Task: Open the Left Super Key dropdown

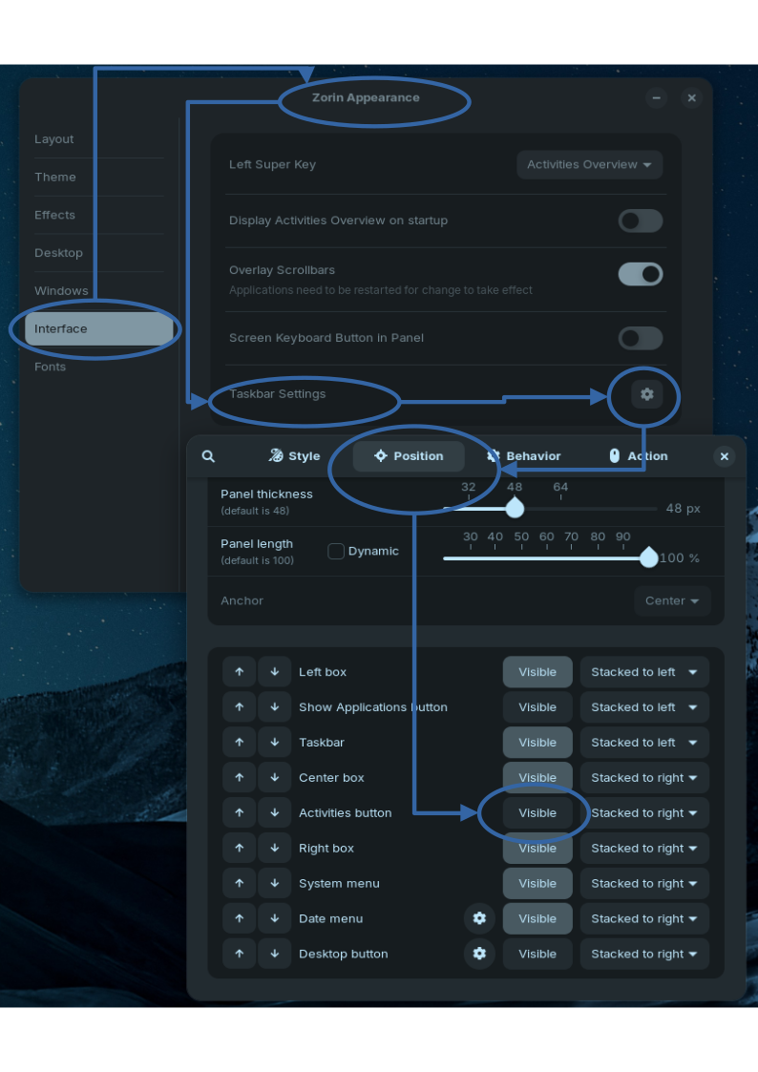Action: point(589,164)
